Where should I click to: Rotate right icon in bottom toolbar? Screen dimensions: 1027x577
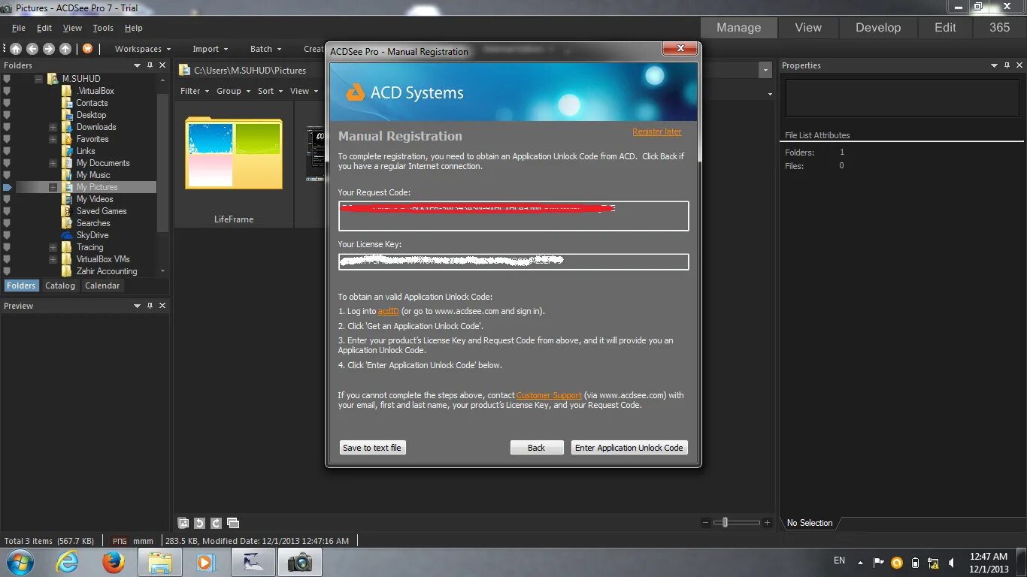(x=216, y=523)
